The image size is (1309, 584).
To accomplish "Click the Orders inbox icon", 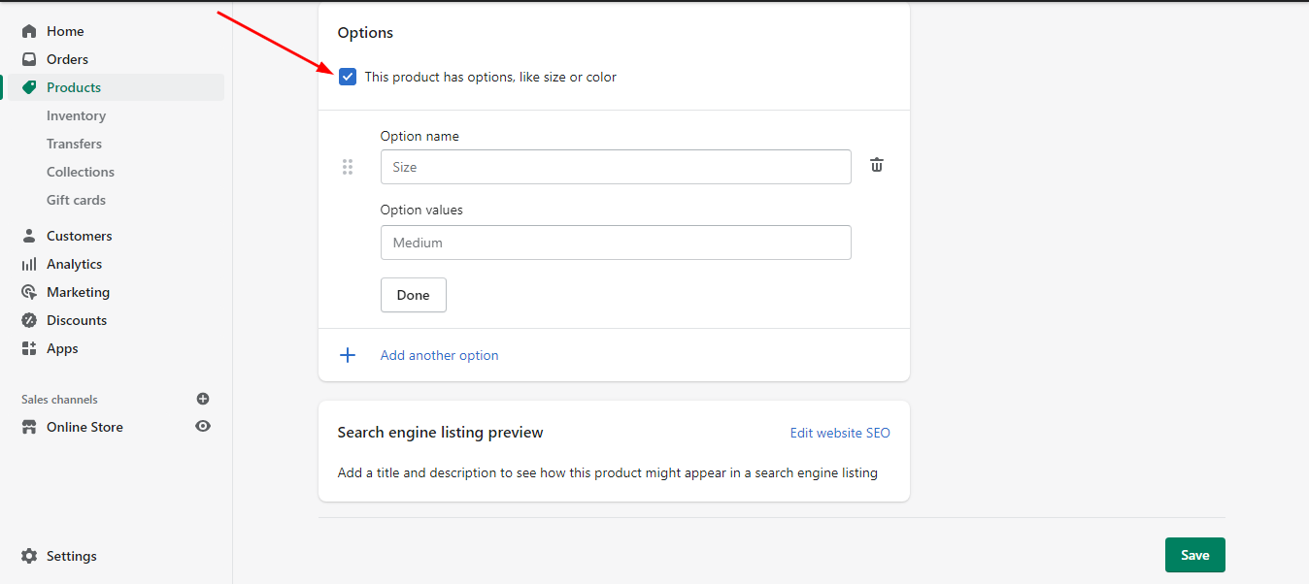I will (29, 59).
